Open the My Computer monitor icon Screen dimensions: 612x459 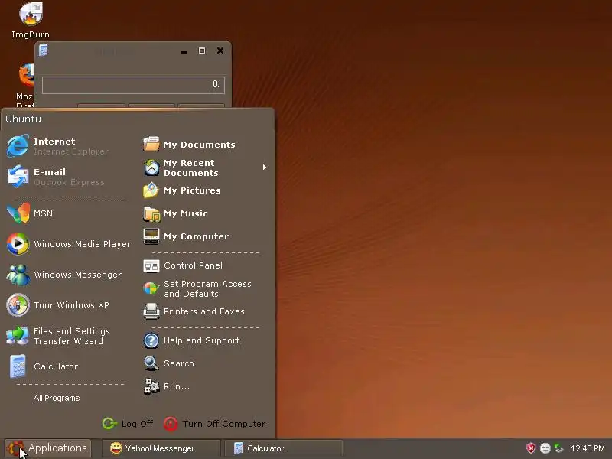coord(151,236)
